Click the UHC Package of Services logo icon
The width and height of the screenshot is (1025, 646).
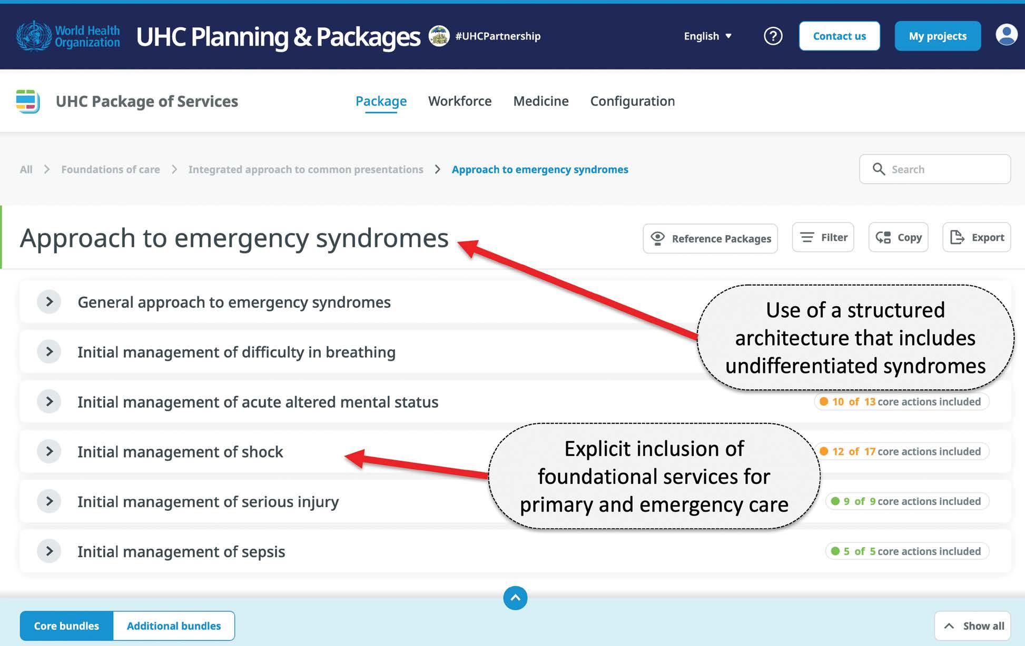pos(28,101)
